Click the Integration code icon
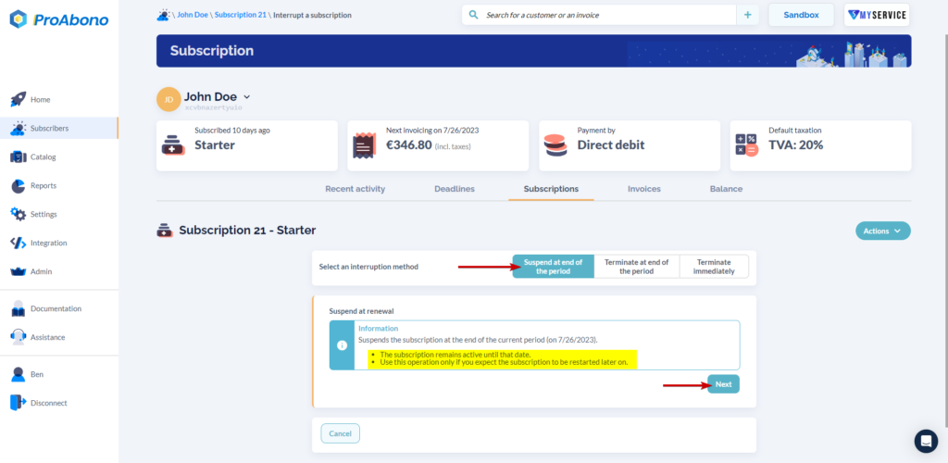948x463 pixels. click(19, 243)
